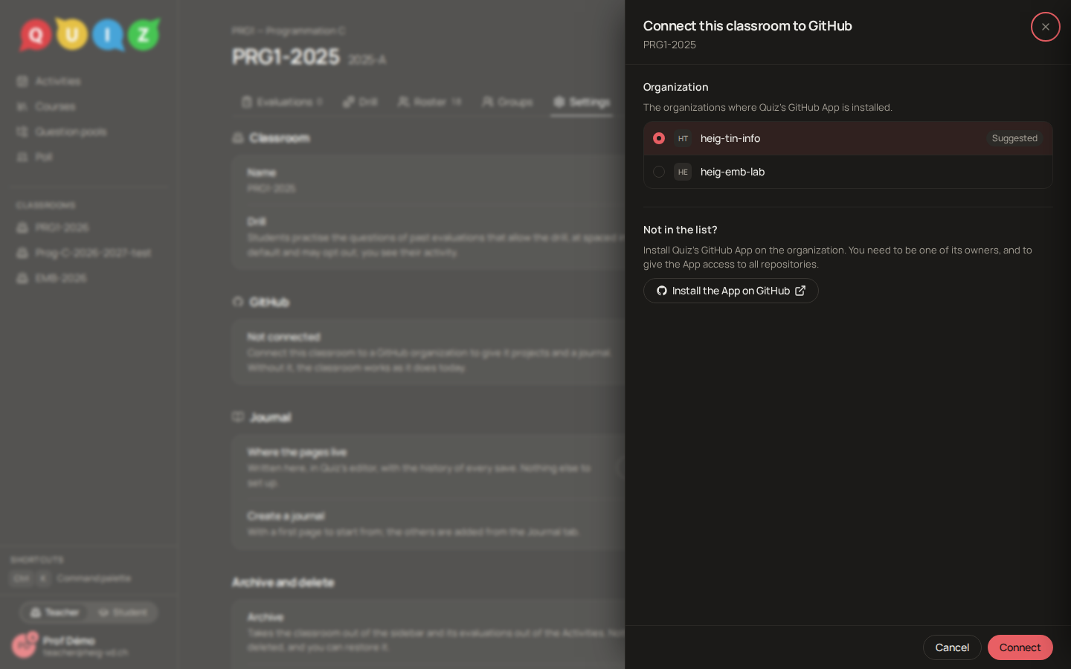The height and width of the screenshot is (669, 1071).
Task: Select the heig-tin-info radio button
Action: (659, 138)
